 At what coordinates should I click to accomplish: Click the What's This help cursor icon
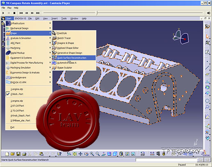pos(59,154)
